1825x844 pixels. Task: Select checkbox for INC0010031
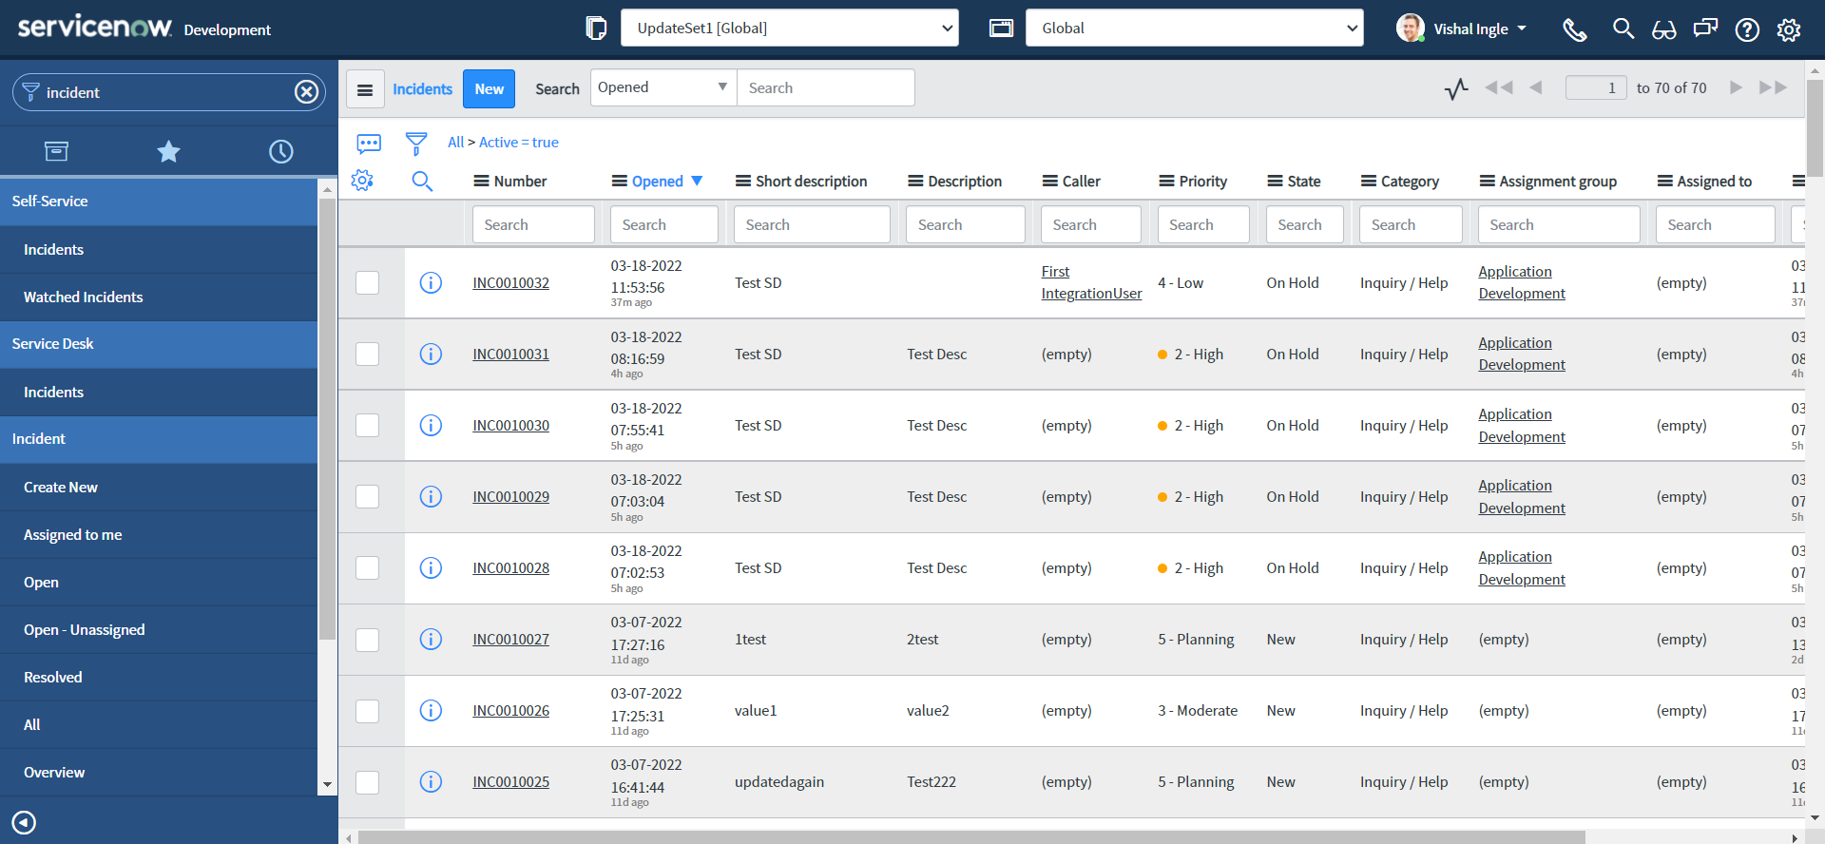tap(368, 355)
